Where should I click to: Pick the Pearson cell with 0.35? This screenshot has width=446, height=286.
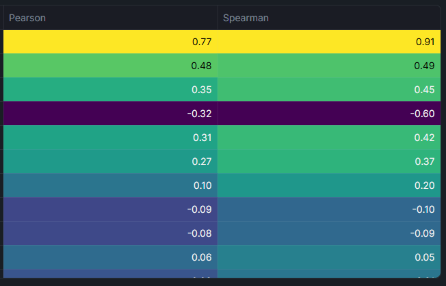coord(201,90)
